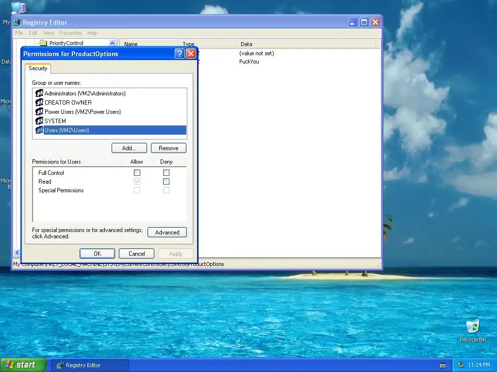497x372 pixels.
Task: Click the Data column header
Action: pos(306,44)
